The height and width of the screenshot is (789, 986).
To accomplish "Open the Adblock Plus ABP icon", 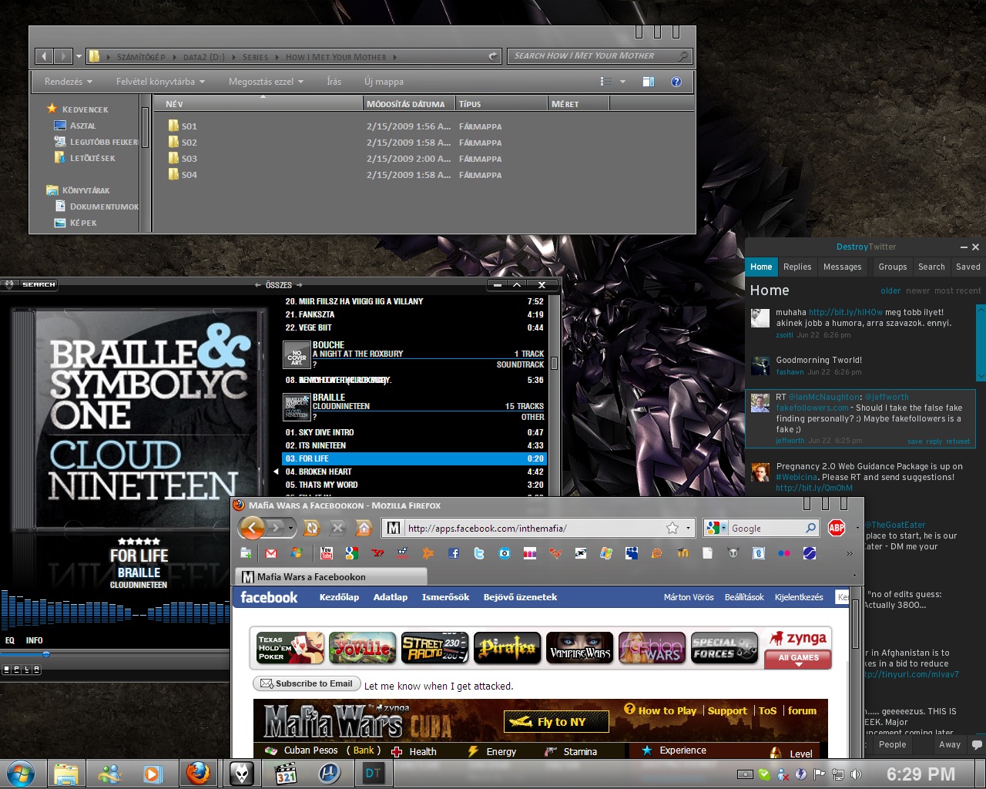I will [x=837, y=528].
